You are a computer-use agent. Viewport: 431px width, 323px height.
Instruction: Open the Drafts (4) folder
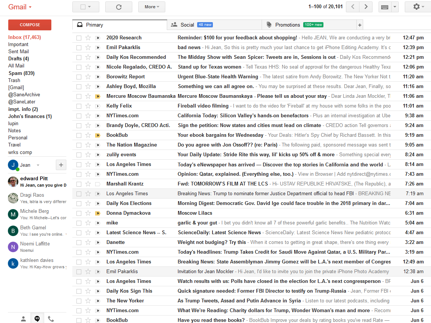18,58
